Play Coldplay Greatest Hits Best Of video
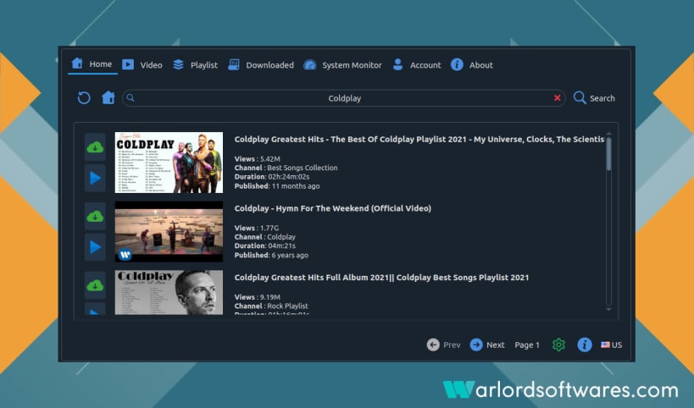 (95, 178)
